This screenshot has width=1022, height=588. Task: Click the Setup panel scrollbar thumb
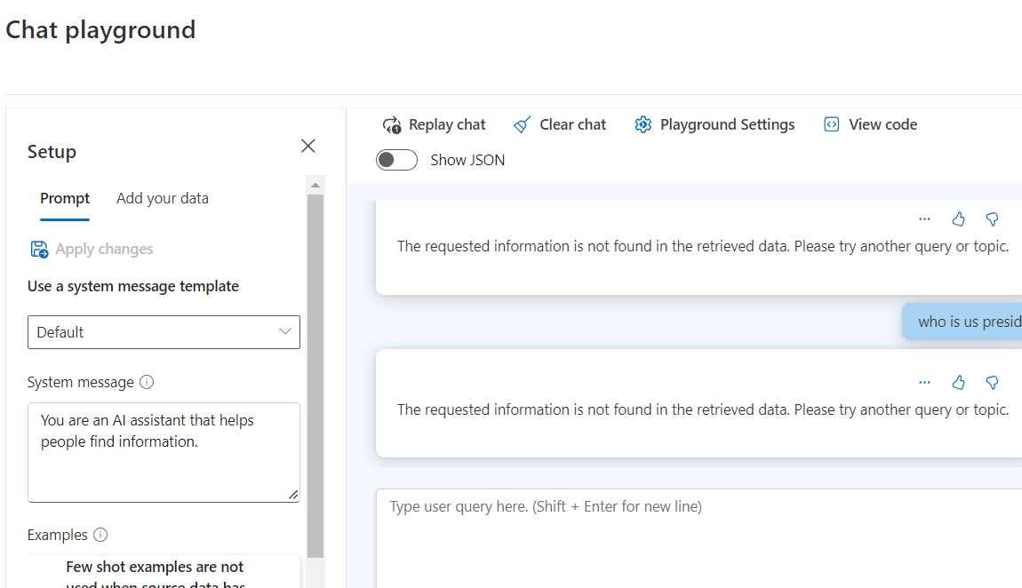[315, 377]
